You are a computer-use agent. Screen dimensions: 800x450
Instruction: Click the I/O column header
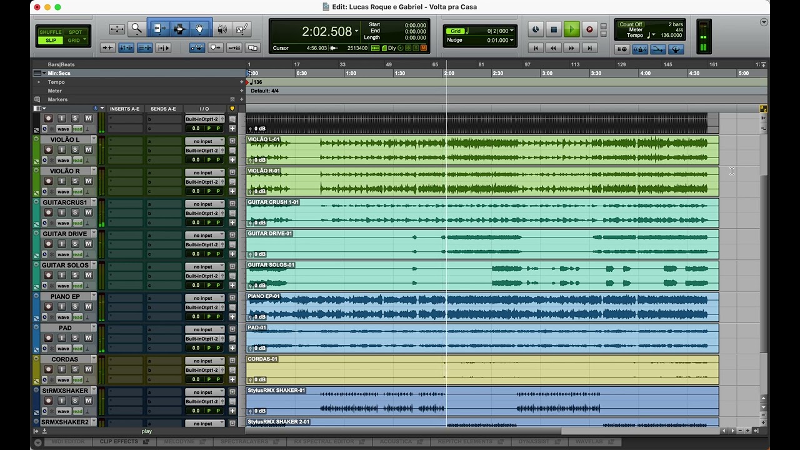pyautogui.click(x=204, y=109)
